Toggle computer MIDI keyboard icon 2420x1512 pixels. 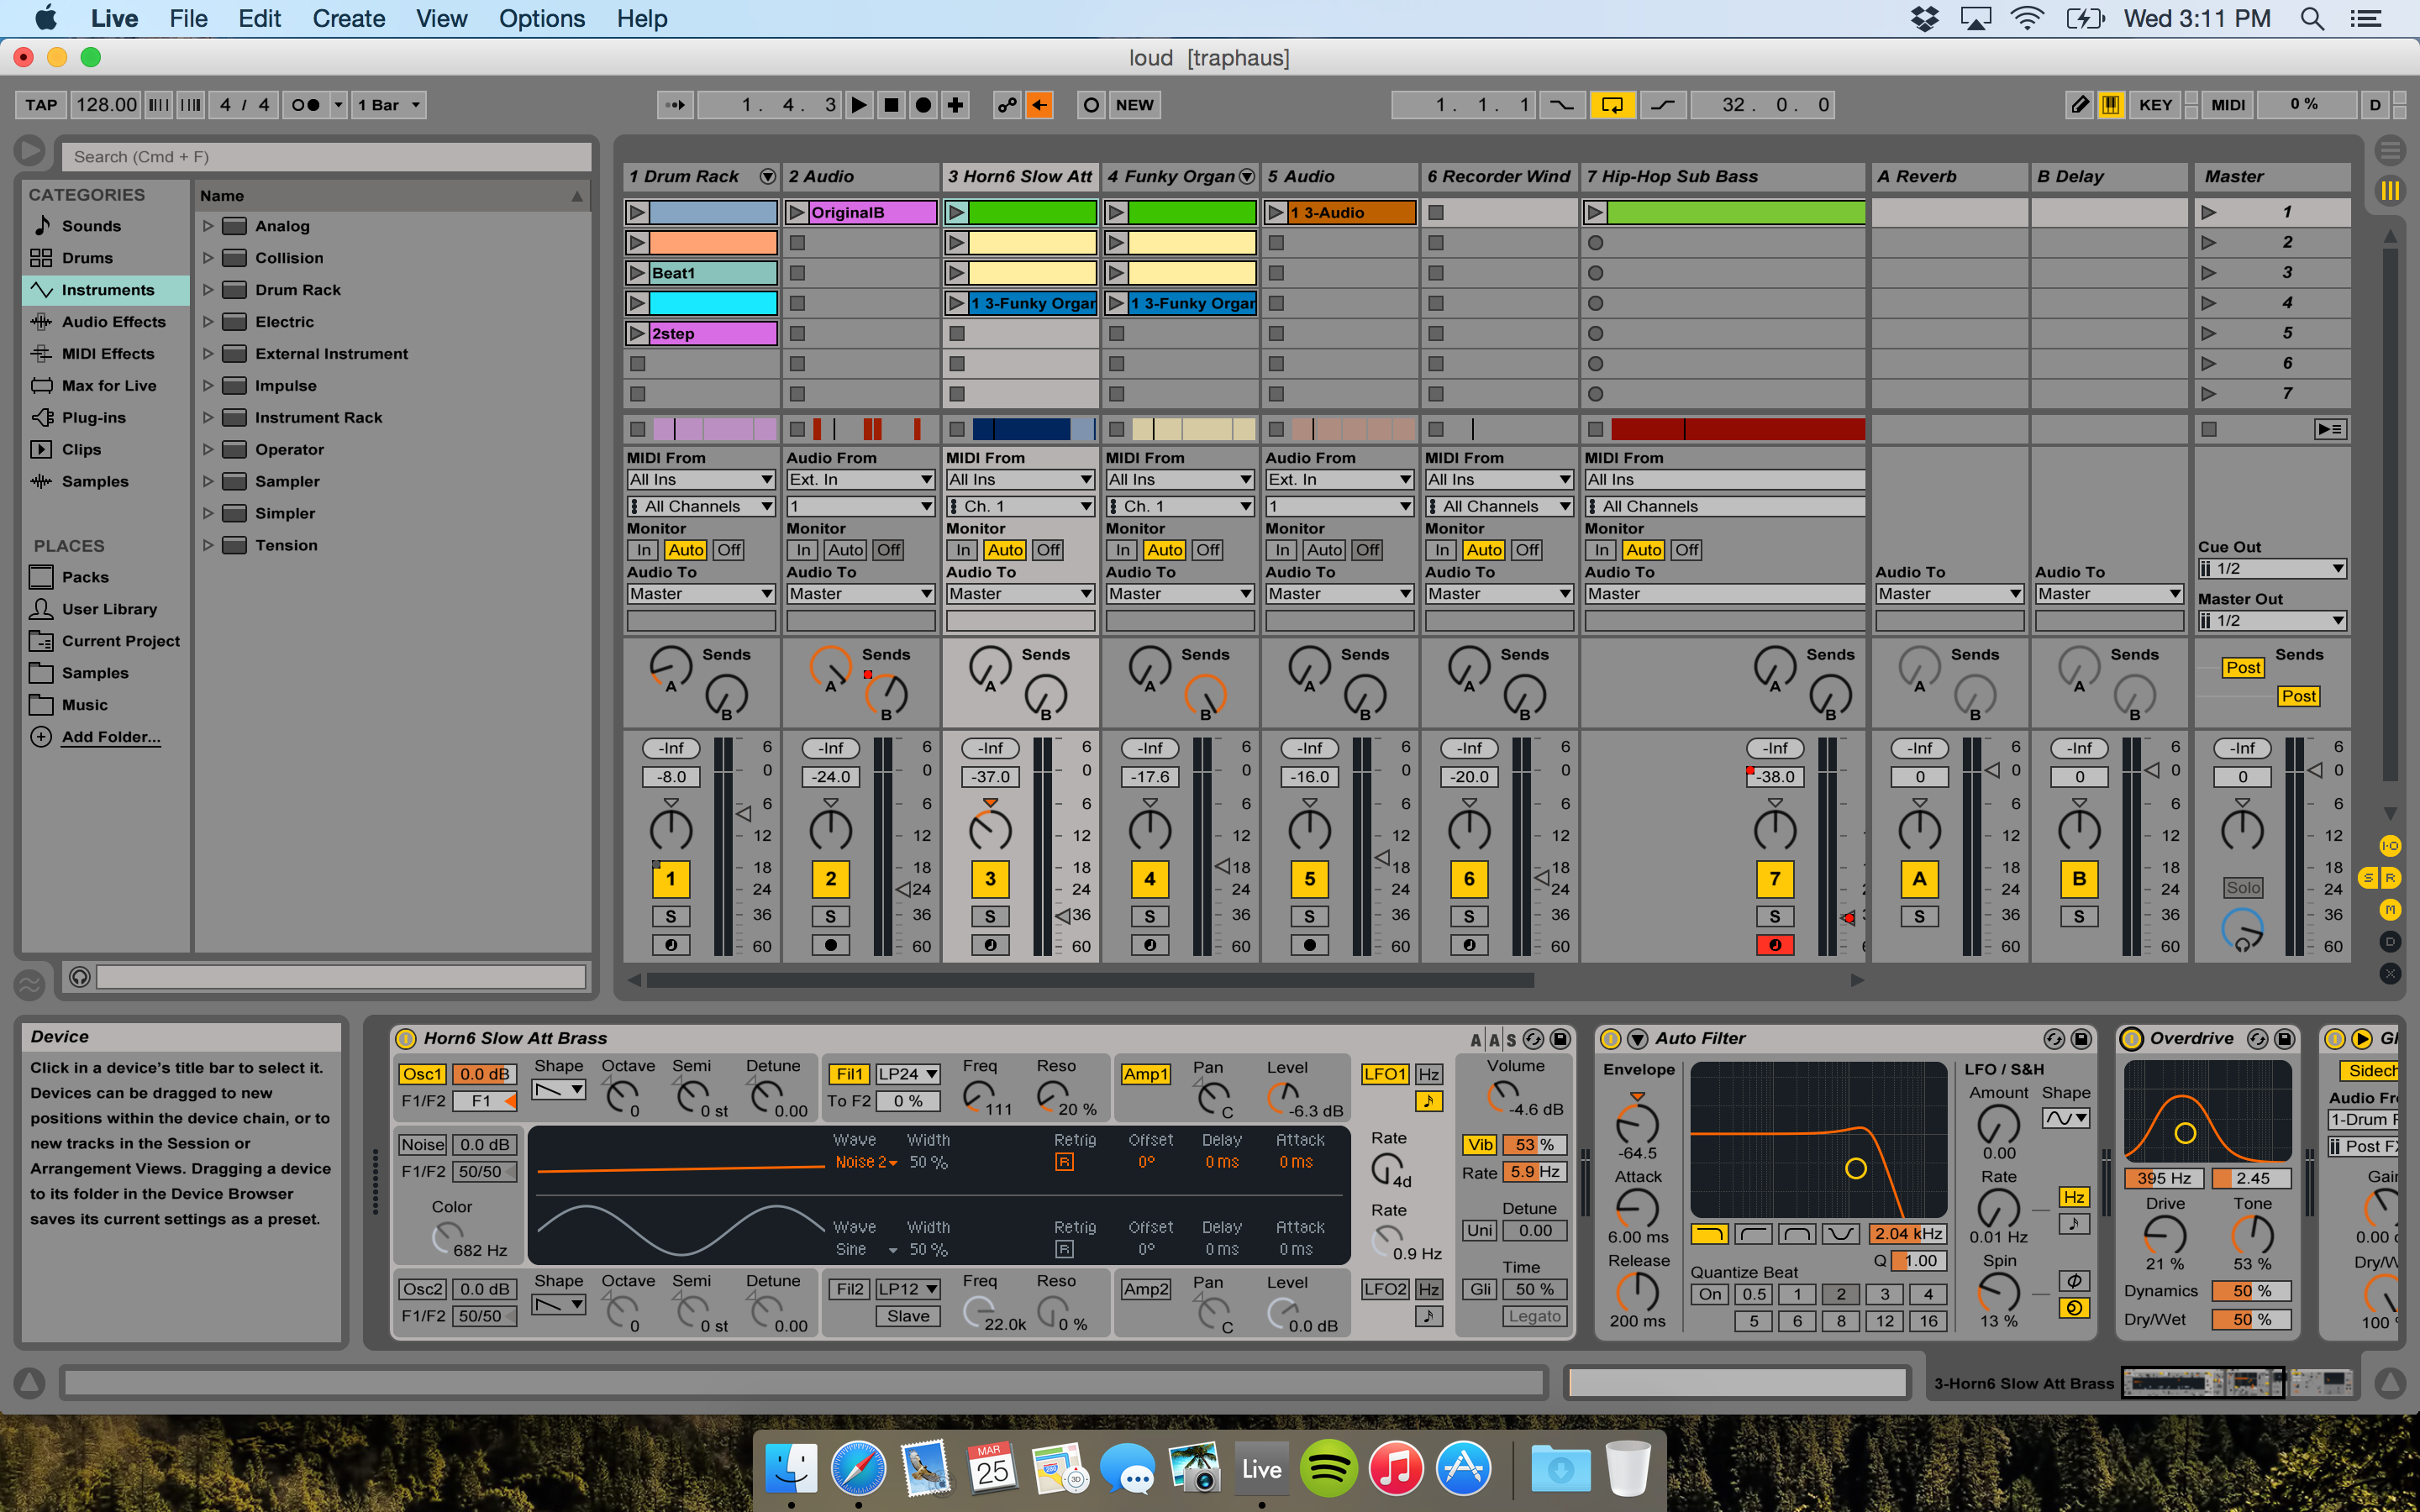tap(2111, 105)
